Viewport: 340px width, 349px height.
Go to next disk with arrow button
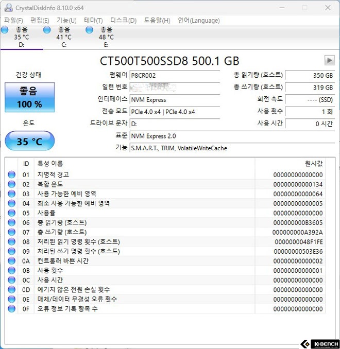329,60
